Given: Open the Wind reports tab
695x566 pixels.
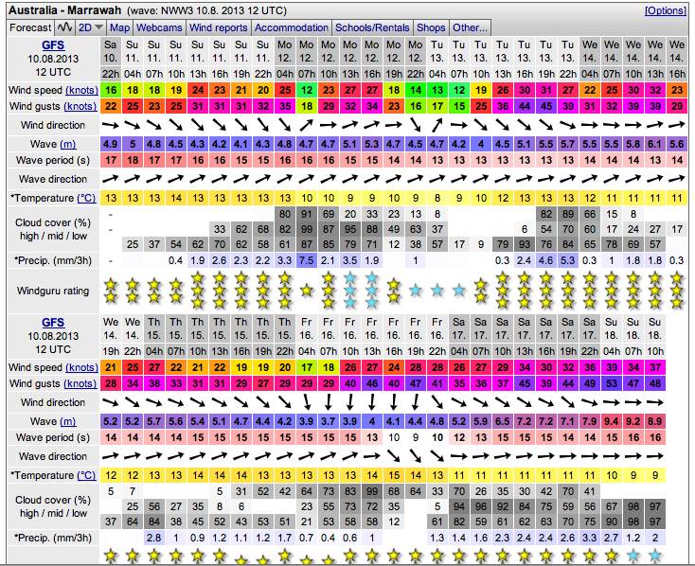Looking at the screenshot, I should (219, 27).
